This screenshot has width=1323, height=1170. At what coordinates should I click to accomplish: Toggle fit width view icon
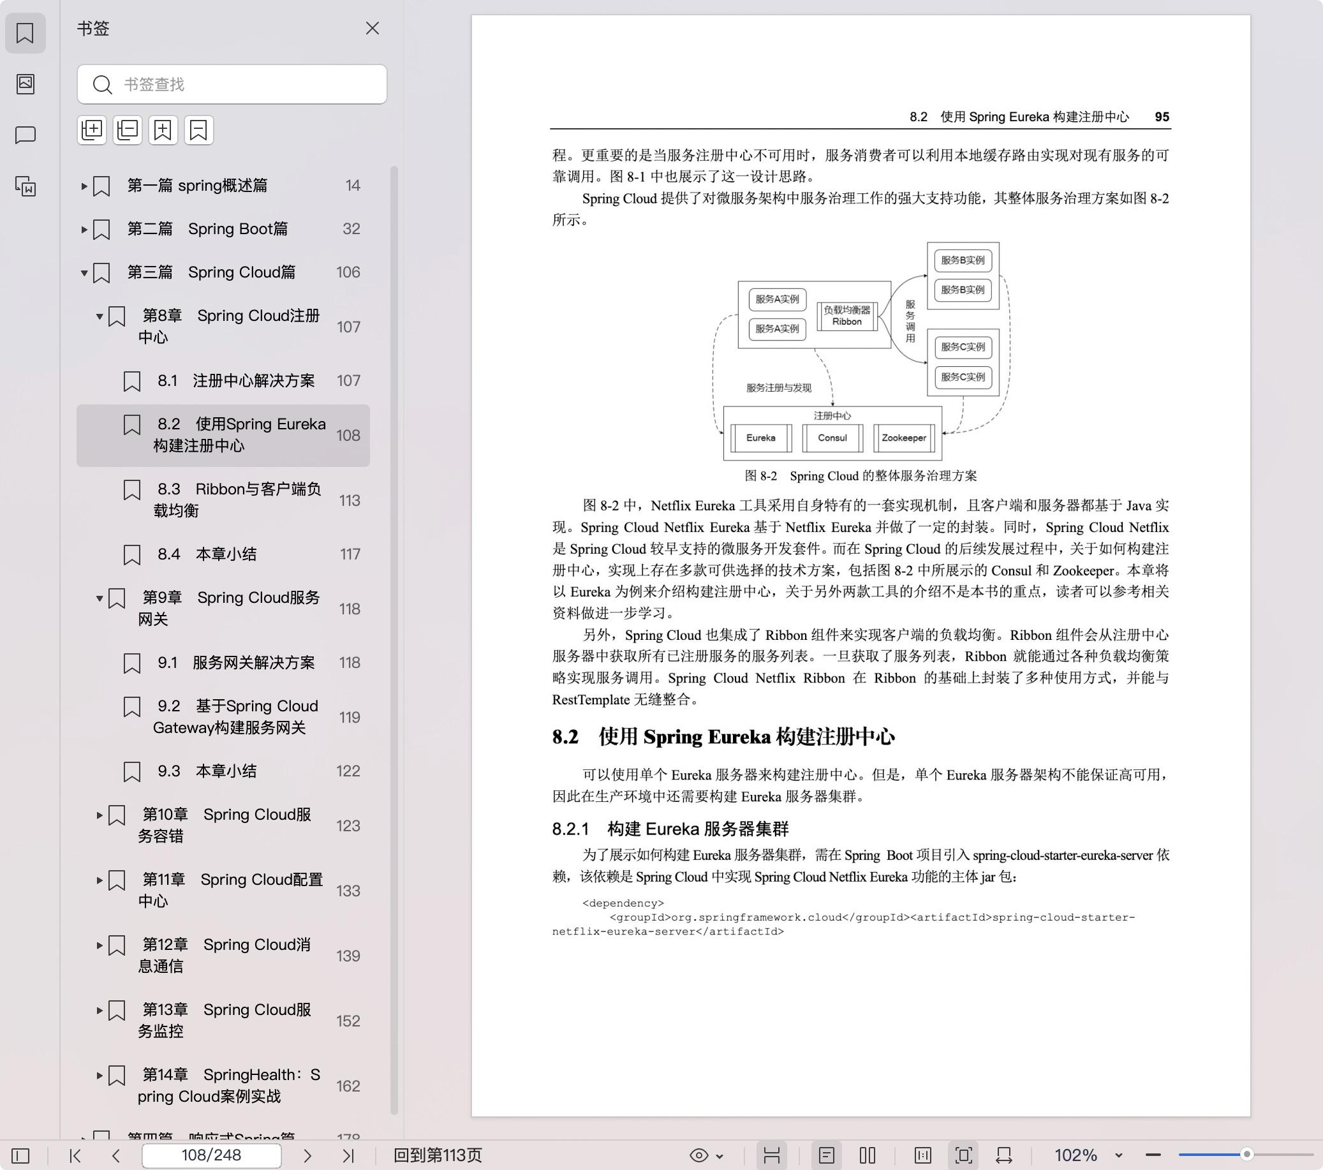(x=1004, y=1156)
